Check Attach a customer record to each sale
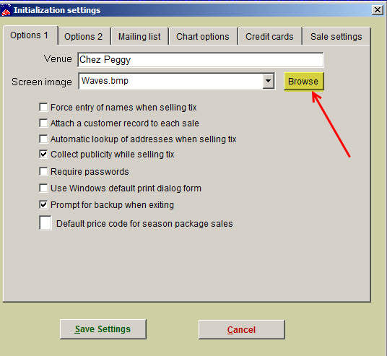387x356 pixels. [43, 123]
